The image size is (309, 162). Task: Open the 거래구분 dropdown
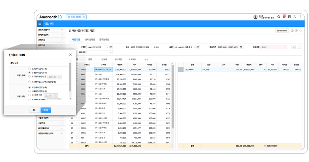point(100,52)
